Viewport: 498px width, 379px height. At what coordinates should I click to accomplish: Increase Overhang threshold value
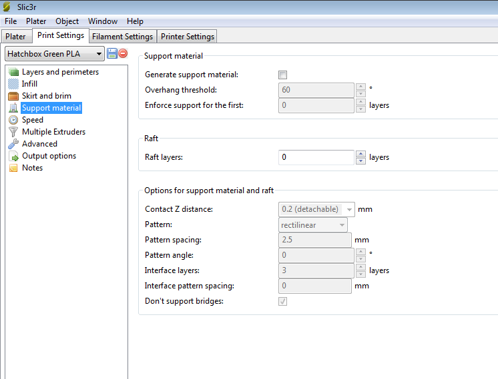pos(360,87)
